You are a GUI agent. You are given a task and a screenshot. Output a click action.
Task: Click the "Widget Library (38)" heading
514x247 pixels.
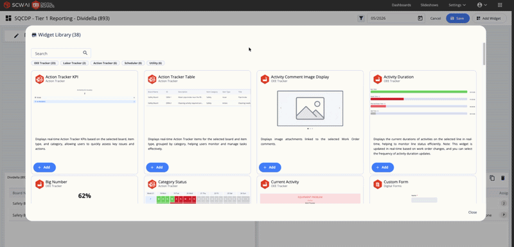59,35
